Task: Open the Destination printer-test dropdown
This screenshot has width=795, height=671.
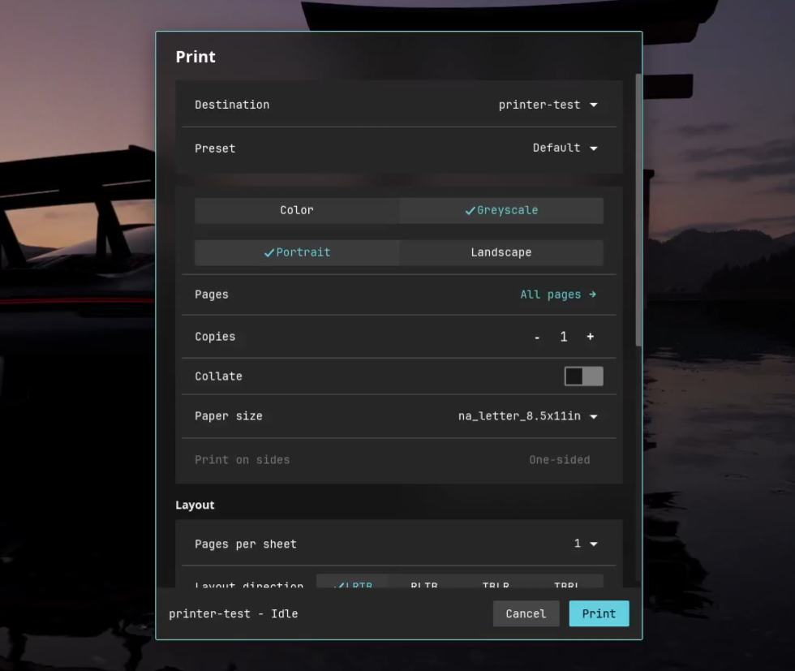Action: pyautogui.click(x=548, y=105)
